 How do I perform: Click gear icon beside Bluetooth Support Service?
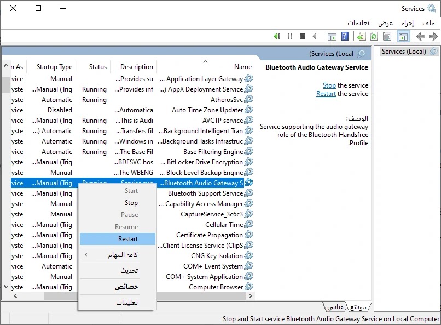tap(248, 193)
